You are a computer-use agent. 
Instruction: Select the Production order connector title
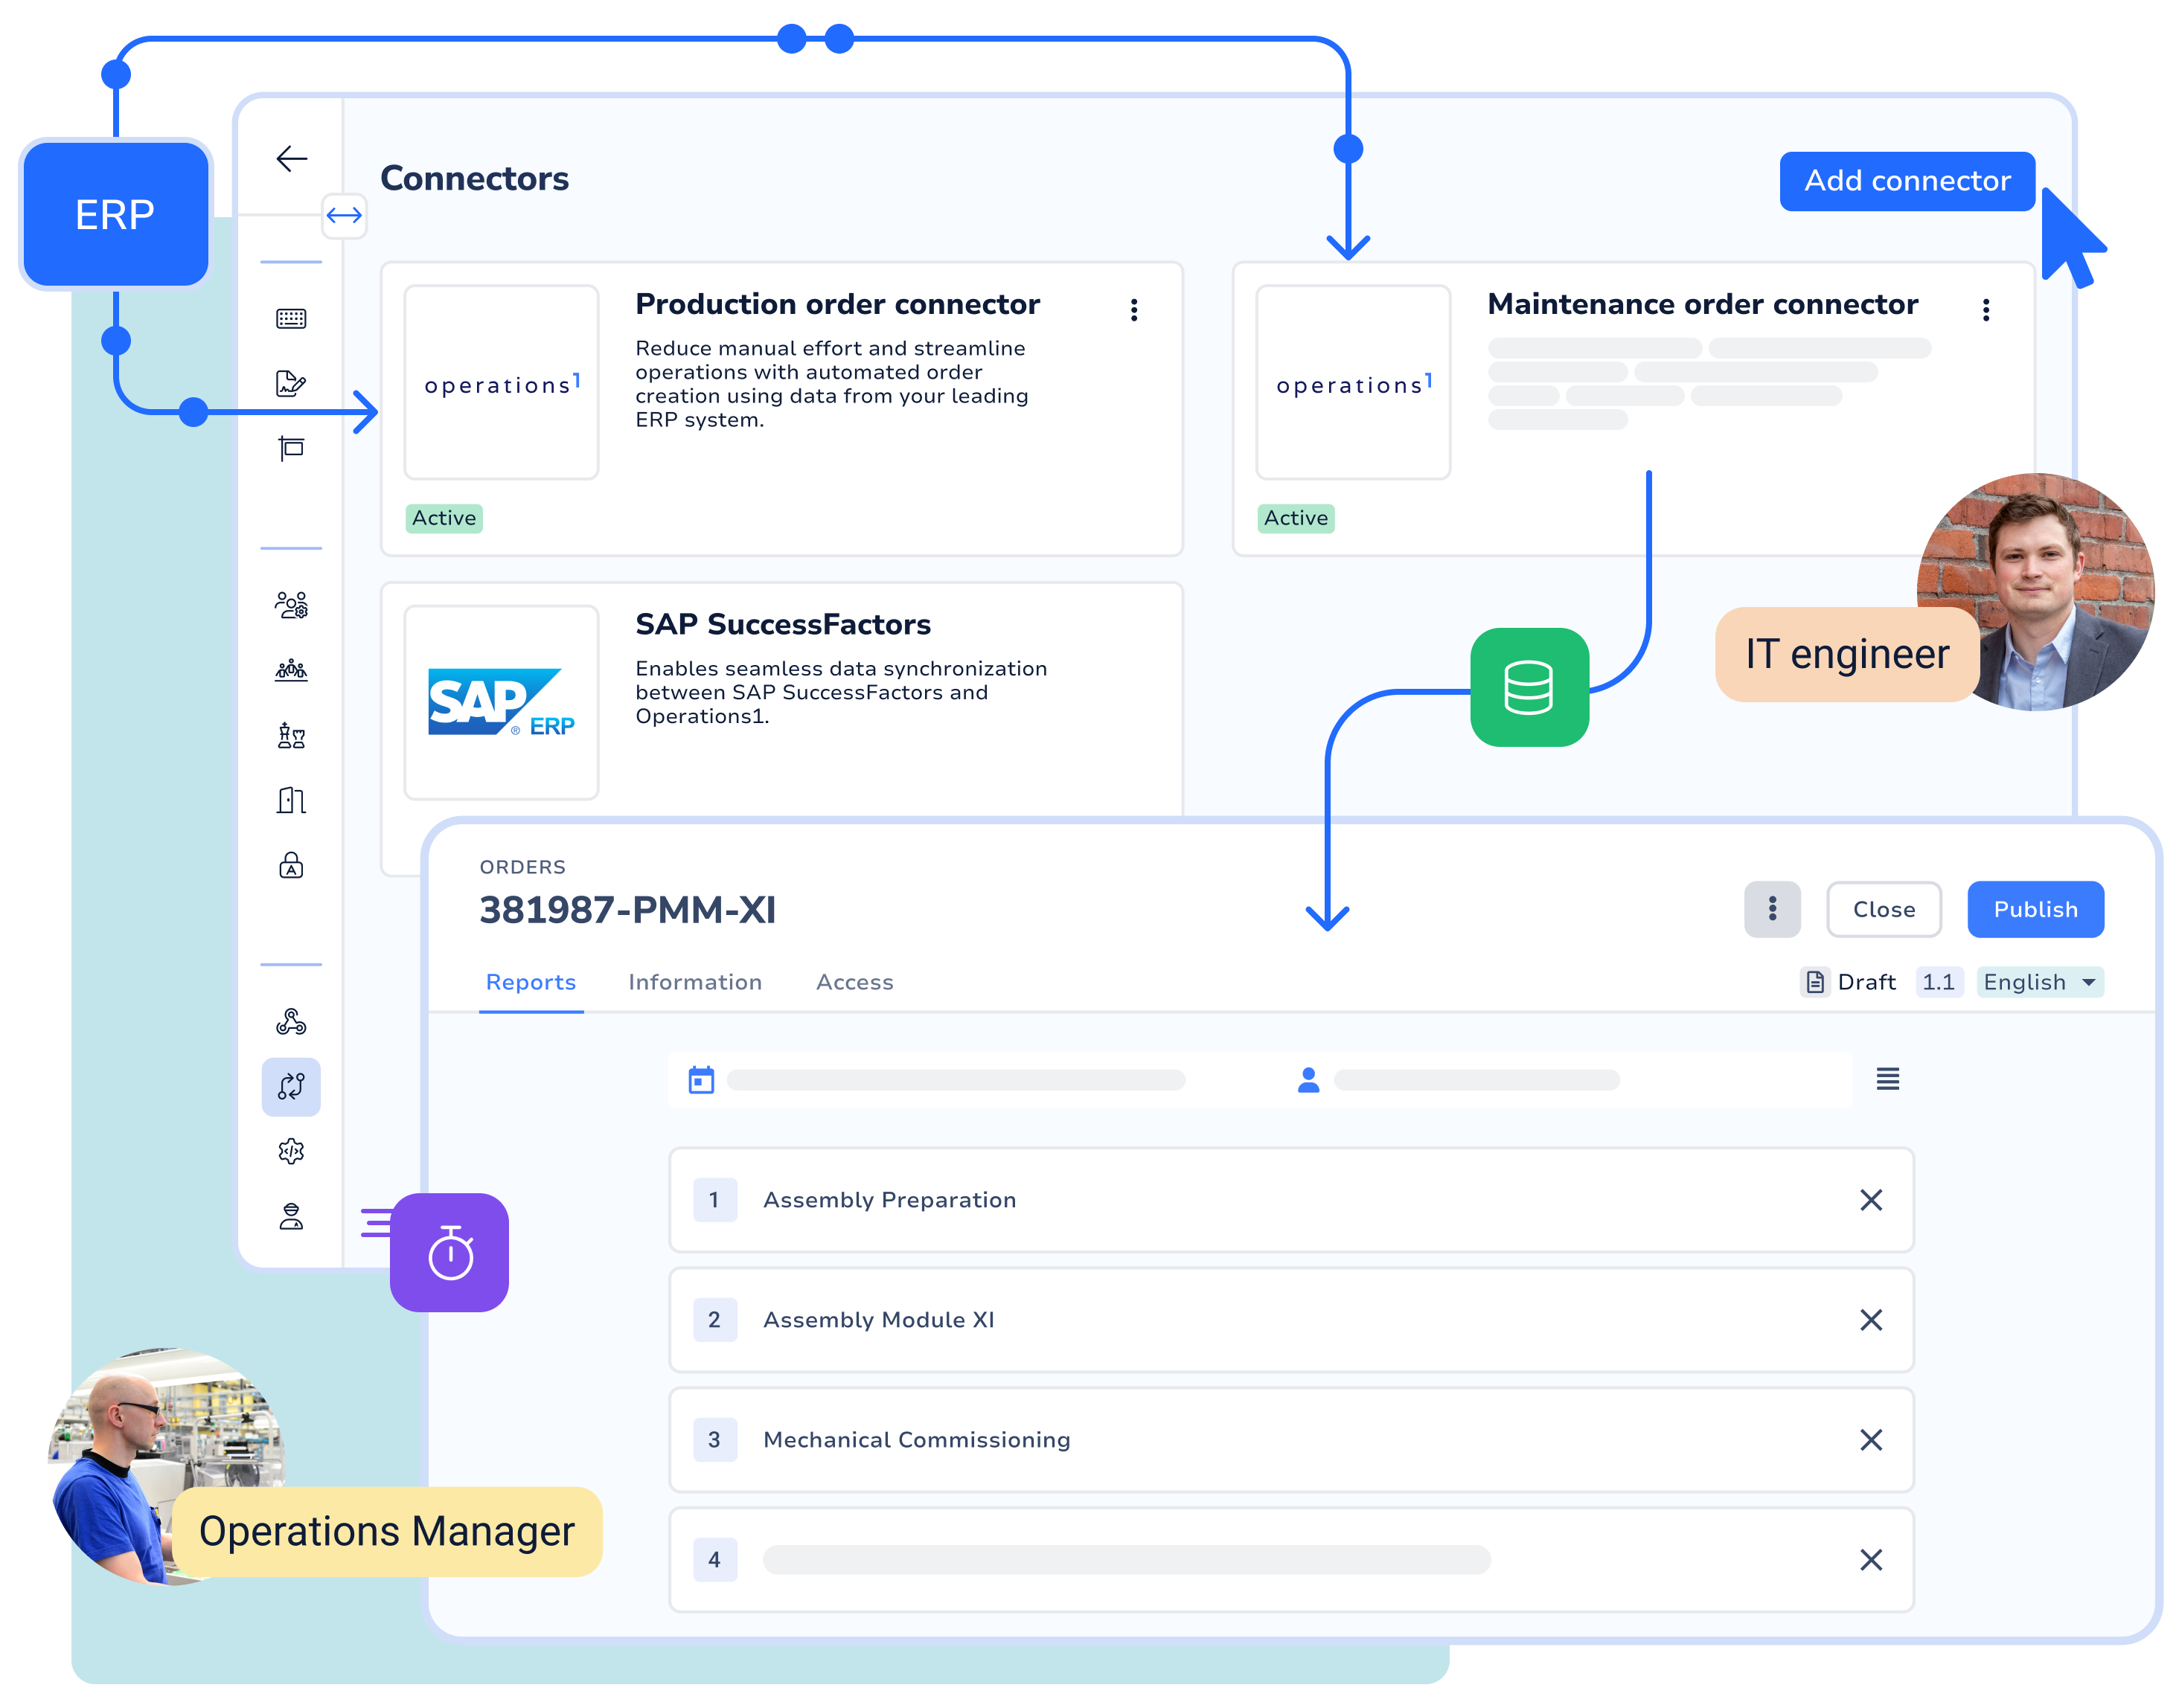tap(837, 303)
